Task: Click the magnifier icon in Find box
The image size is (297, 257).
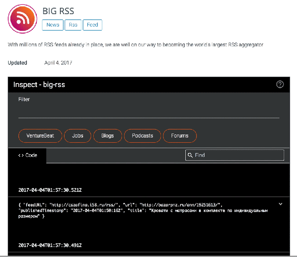Action: pyautogui.click(x=190, y=155)
